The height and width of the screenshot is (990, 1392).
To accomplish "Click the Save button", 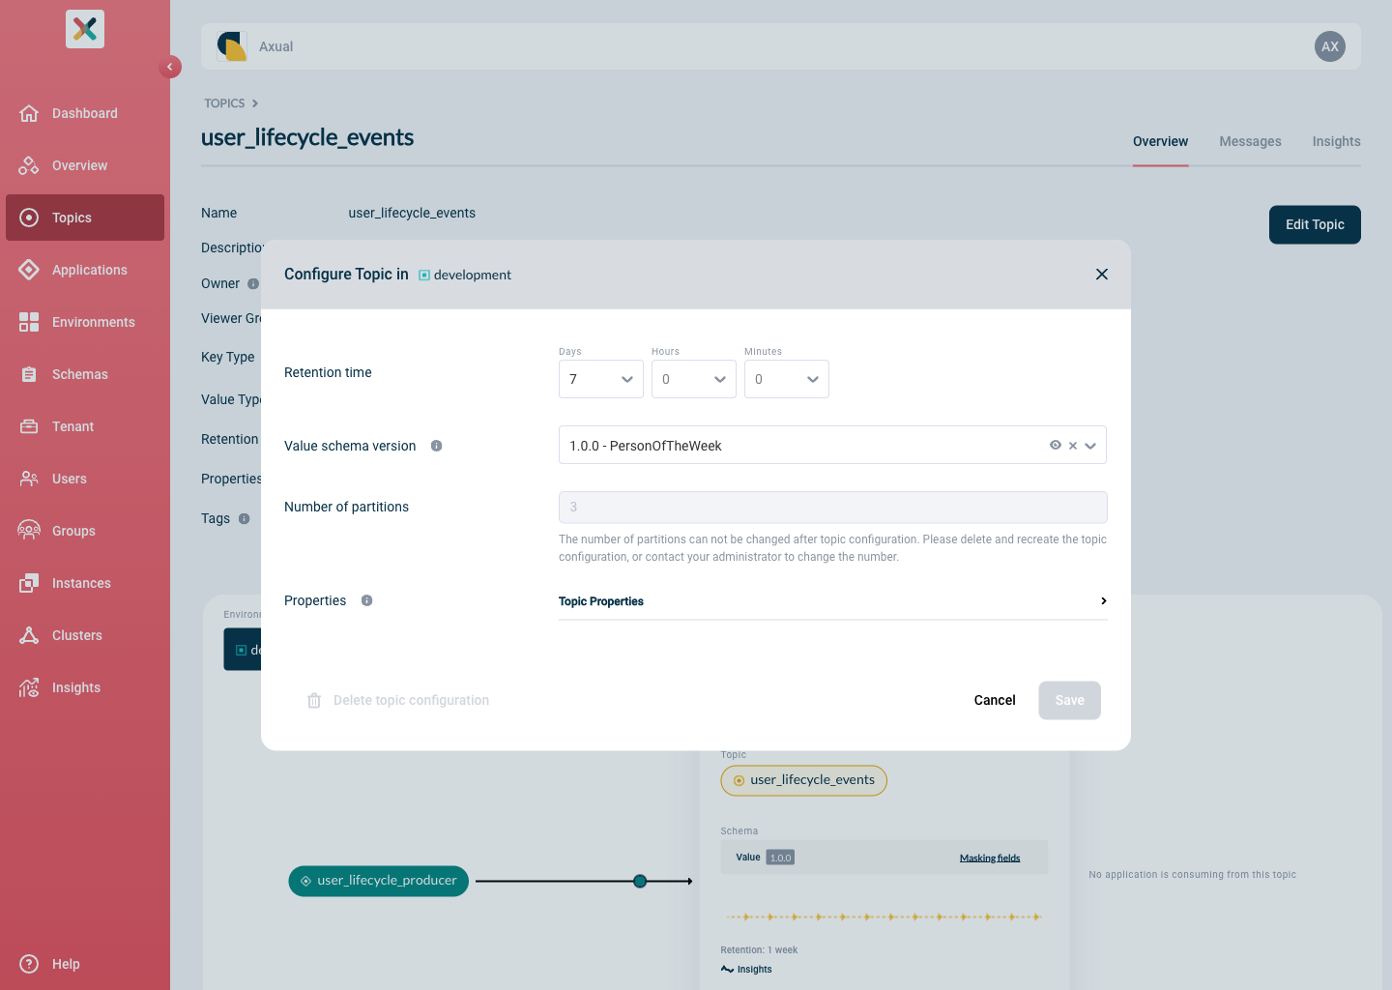I will click(1070, 700).
